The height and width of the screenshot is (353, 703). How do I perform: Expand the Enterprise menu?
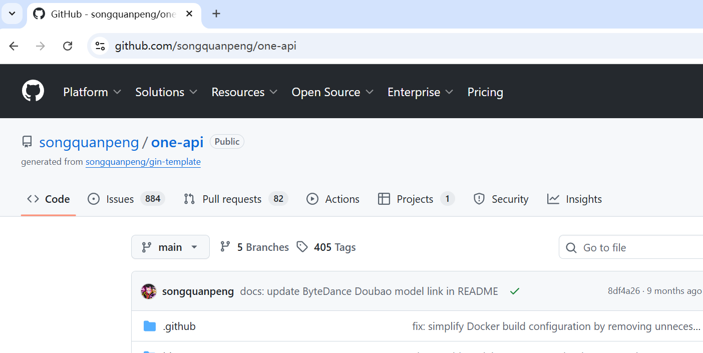420,92
